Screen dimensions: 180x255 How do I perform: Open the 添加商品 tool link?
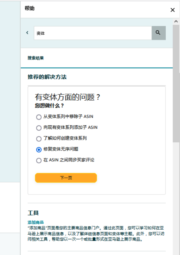[x=35, y=222]
